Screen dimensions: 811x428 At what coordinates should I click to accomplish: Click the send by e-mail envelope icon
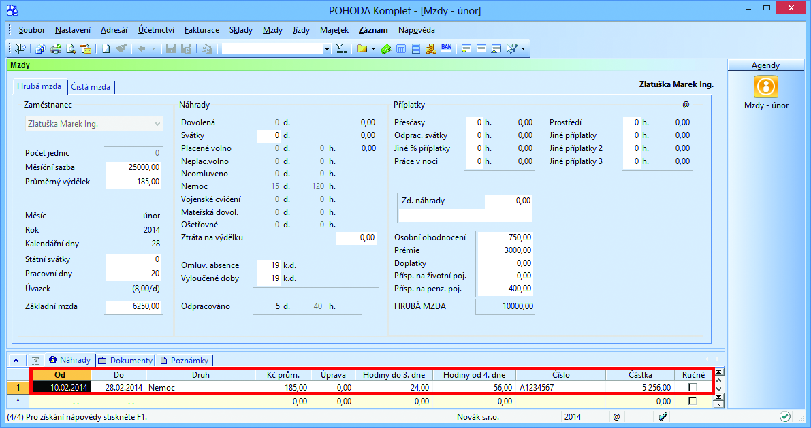(86, 48)
